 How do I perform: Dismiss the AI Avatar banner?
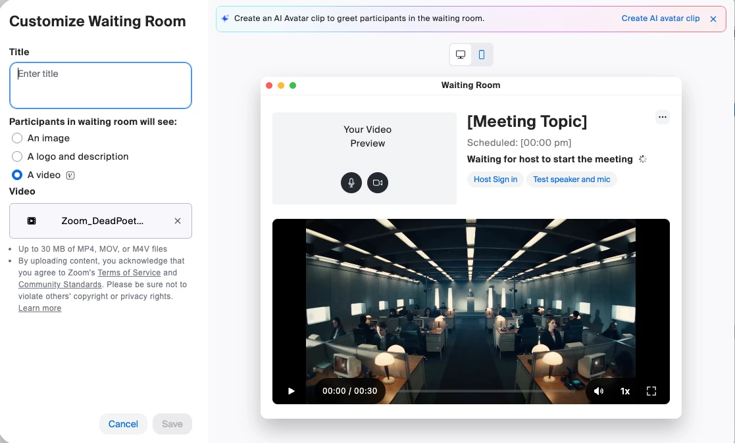[x=713, y=18]
